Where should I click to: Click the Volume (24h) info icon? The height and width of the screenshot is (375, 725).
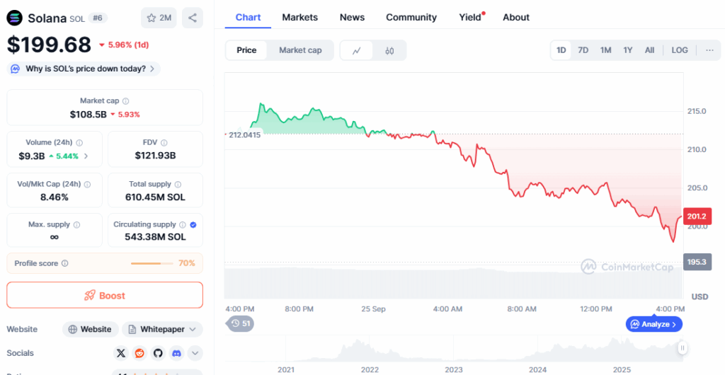tap(79, 143)
